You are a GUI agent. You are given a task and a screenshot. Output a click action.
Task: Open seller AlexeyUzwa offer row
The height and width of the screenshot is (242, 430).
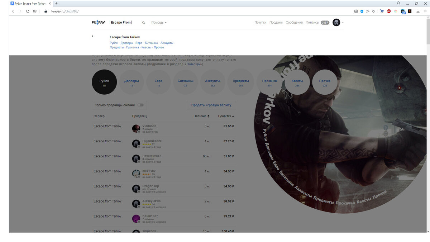click(x=164, y=204)
